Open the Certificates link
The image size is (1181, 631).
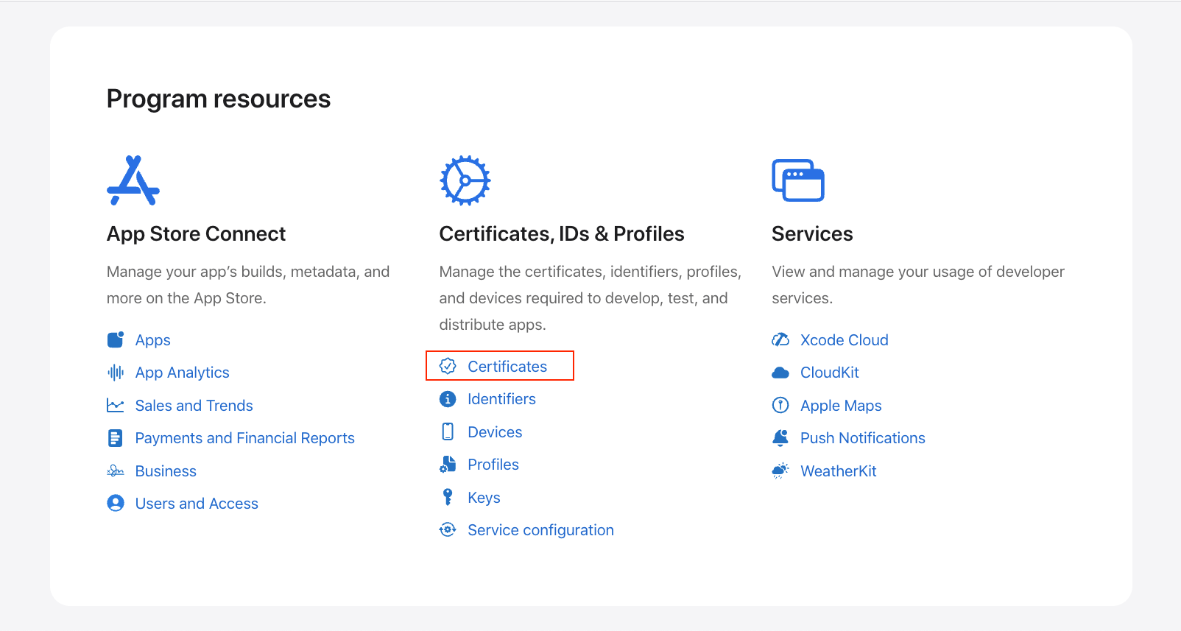(507, 367)
